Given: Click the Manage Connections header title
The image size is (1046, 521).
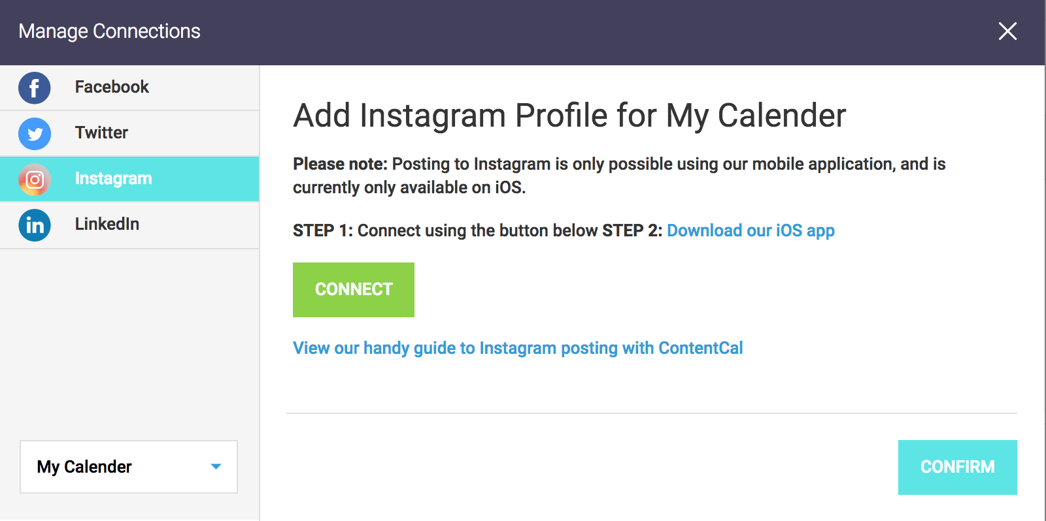Looking at the screenshot, I should click(x=109, y=31).
